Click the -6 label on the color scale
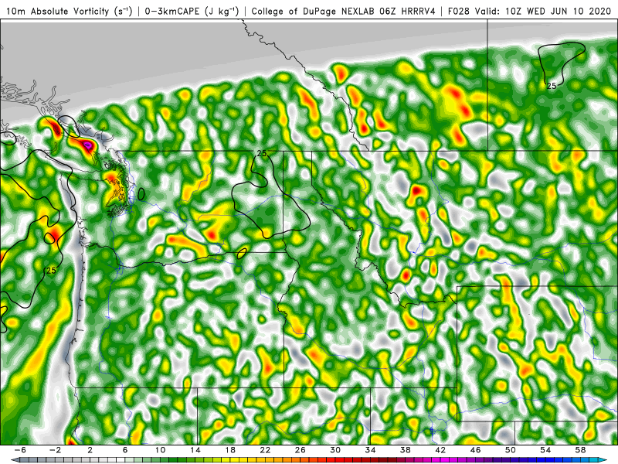 point(20,450)
